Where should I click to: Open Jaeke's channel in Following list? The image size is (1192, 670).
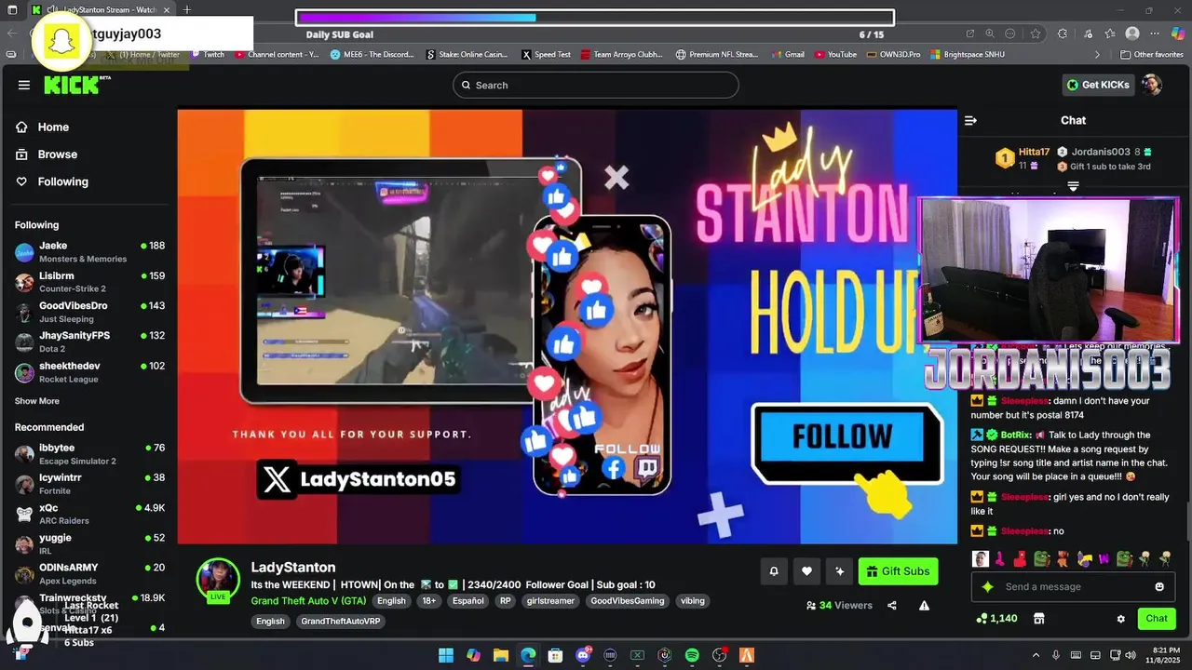pos(90,252)
